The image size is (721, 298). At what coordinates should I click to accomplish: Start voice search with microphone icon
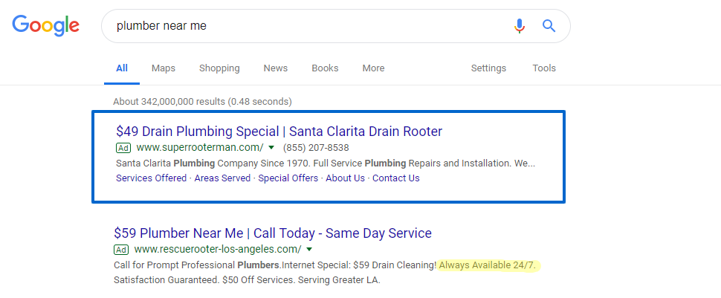pyautogui.click(x=520, y=26)
